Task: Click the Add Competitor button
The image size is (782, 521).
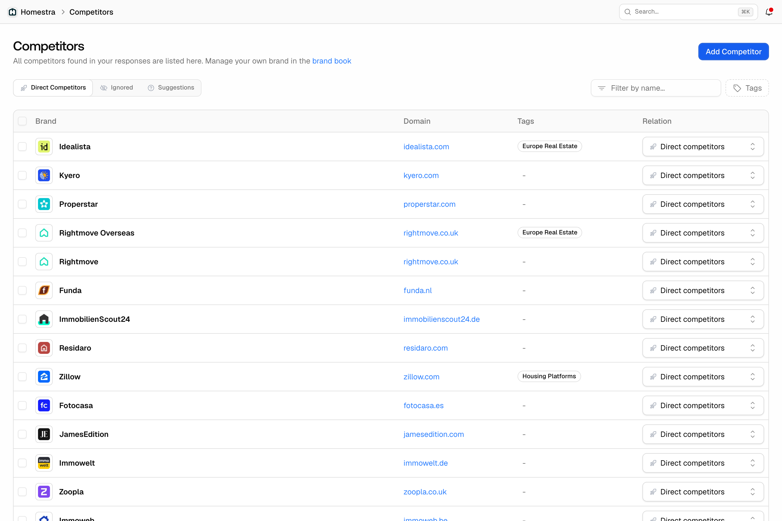Action: point(733,52)
